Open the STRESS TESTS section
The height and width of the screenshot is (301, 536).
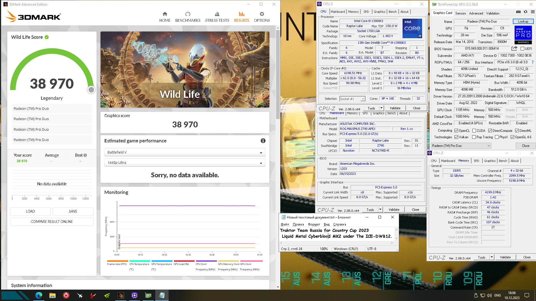[x=217, y=17]
